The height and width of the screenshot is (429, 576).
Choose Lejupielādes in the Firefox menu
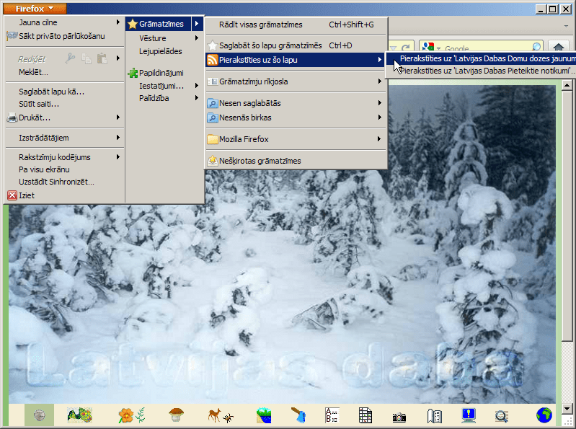click(x=161, y=51)
